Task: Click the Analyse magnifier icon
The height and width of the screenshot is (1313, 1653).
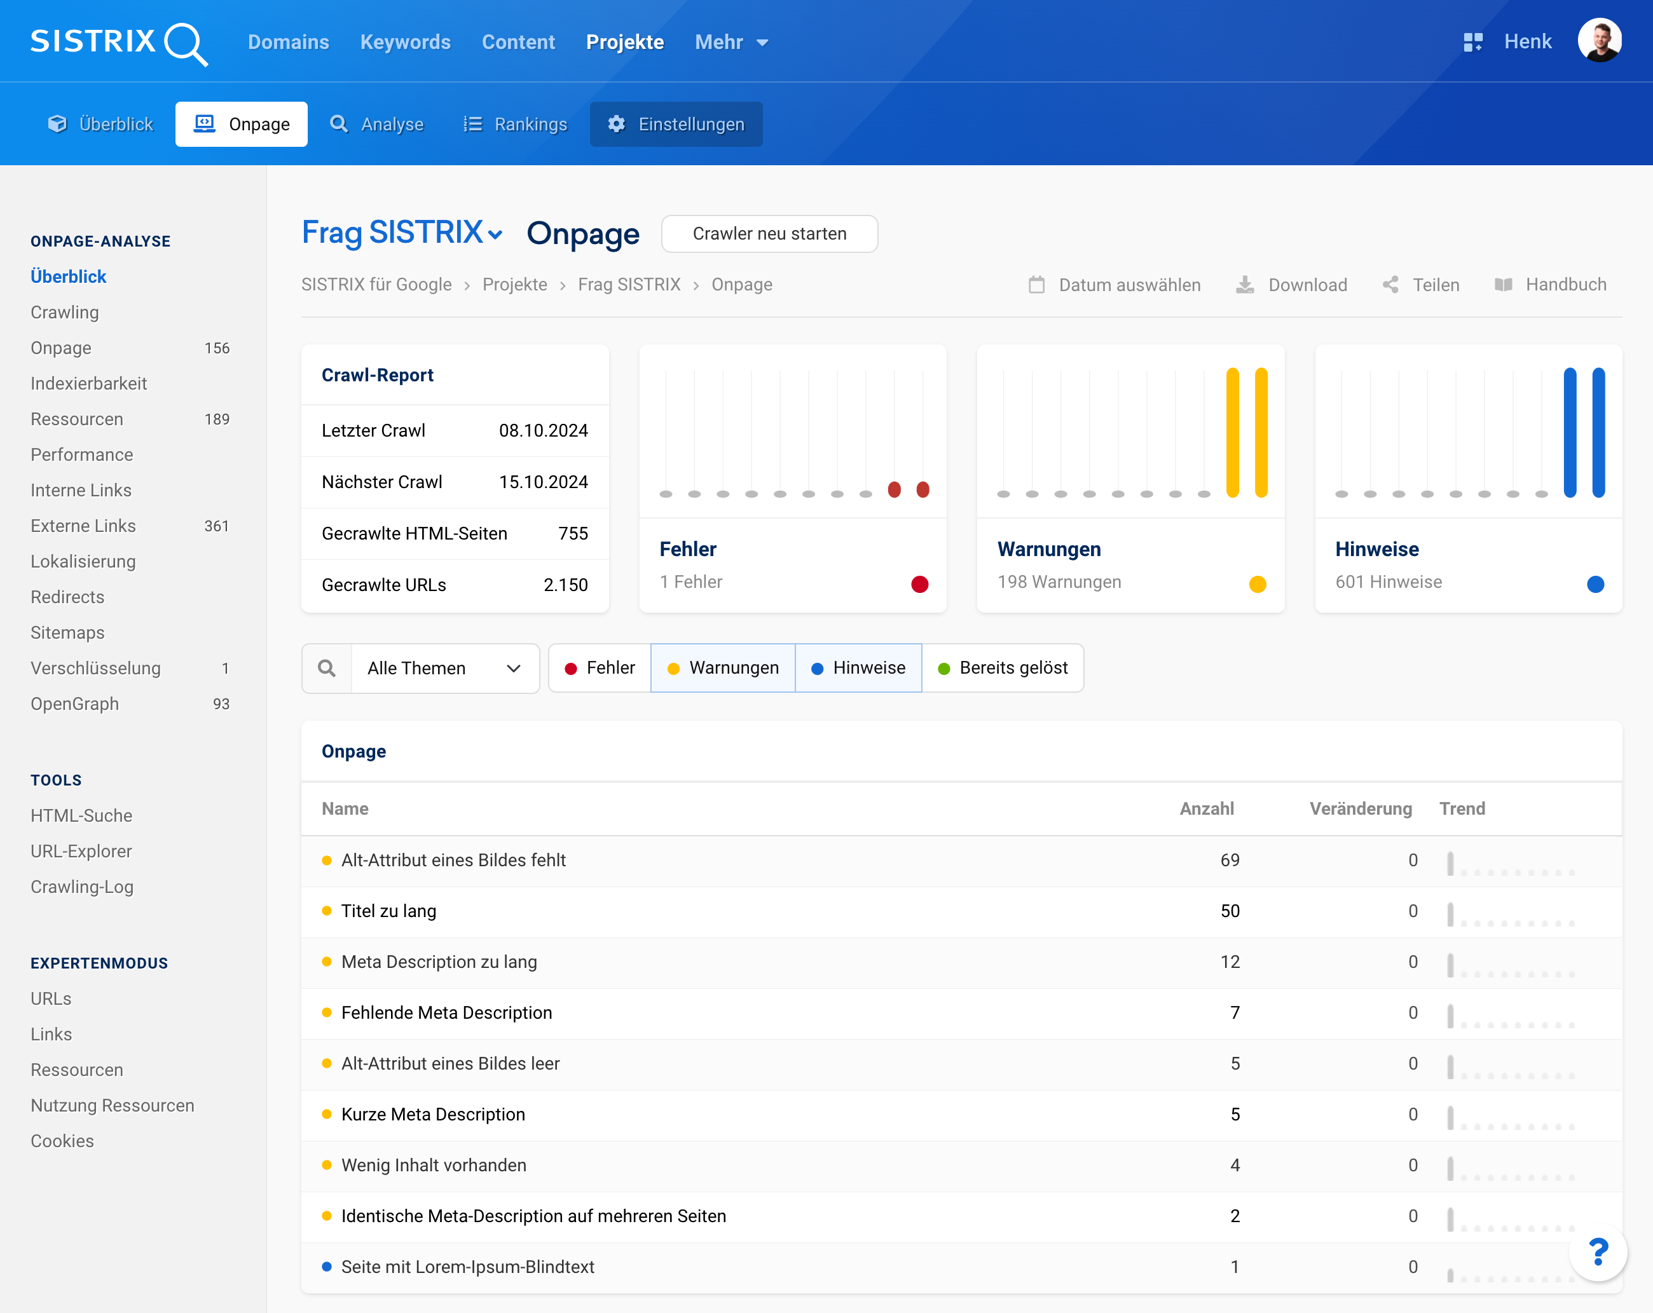Action: (x=339, y=124)
